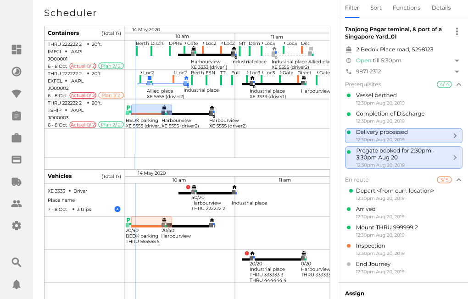Open the three-dot menu beside terminal name
The width and height of the screenshot is (468, 299).
pos(457,31)
